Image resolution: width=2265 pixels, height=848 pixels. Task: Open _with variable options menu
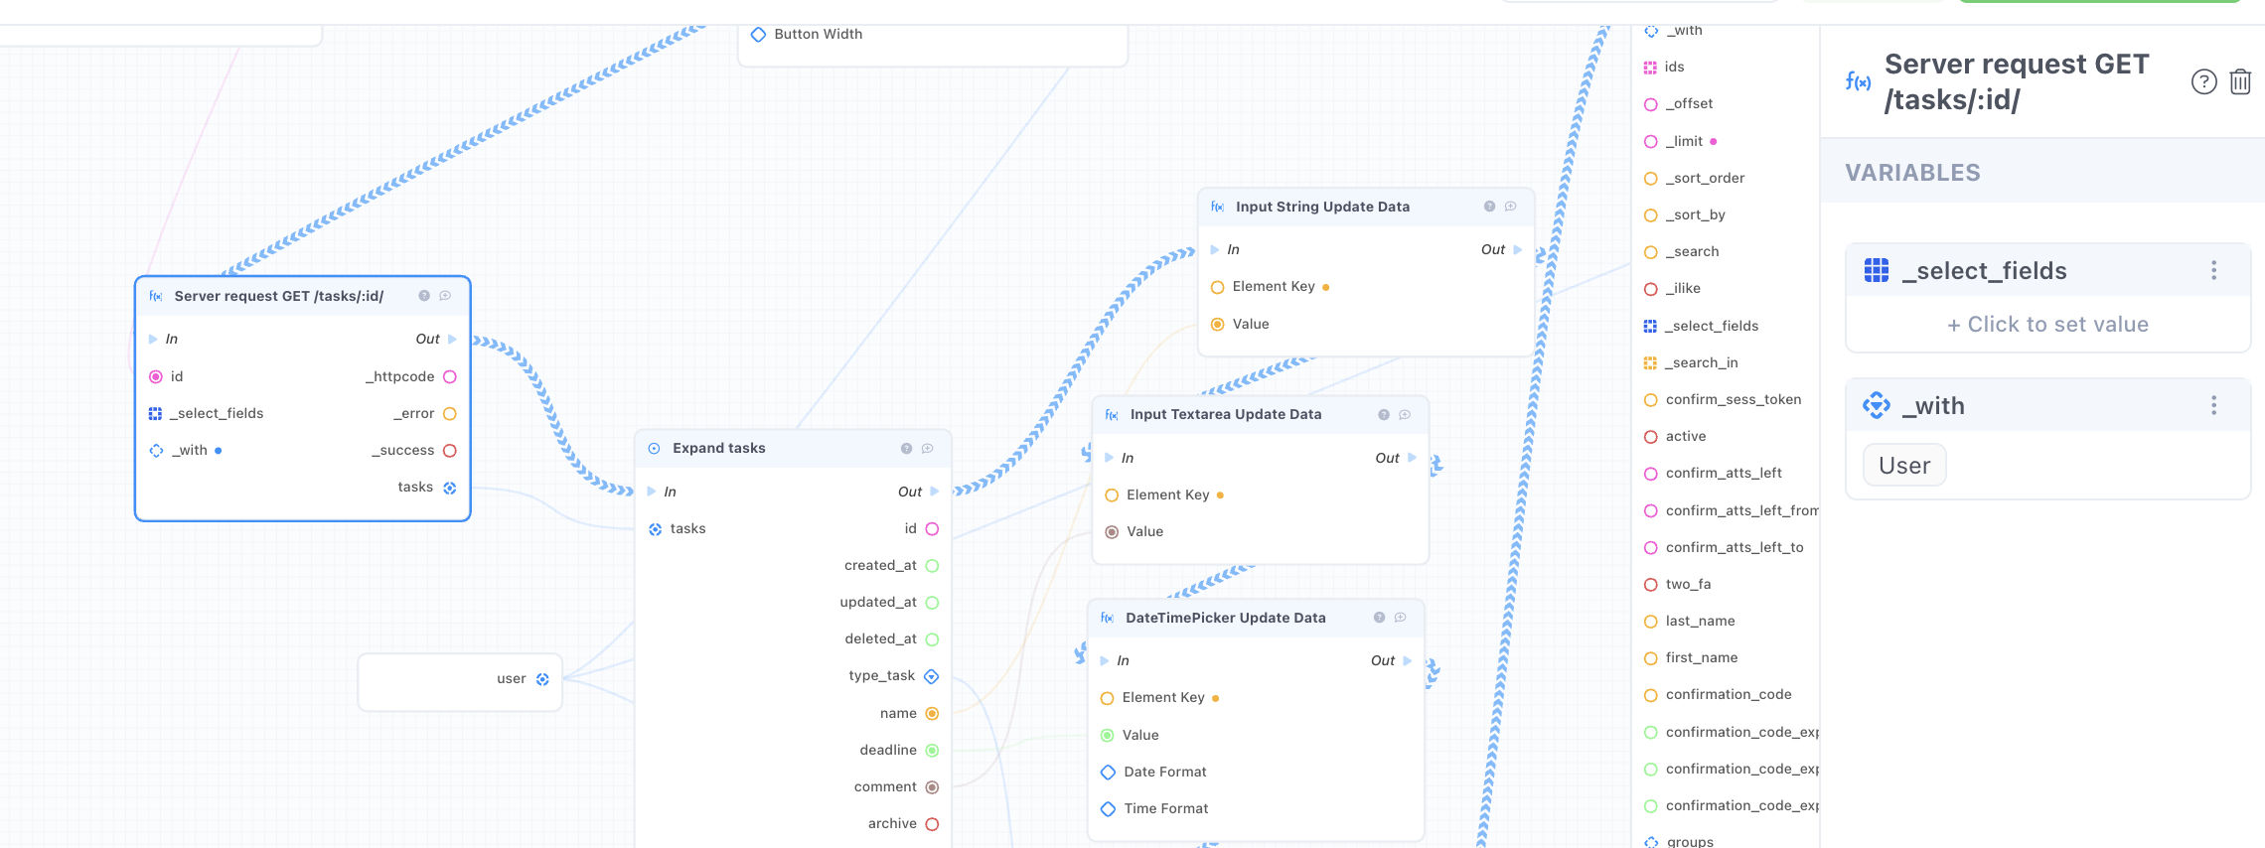click(x=2213, y=405)
